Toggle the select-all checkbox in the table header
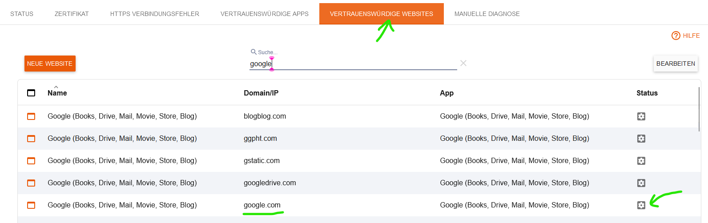 (x=31, y=93)
